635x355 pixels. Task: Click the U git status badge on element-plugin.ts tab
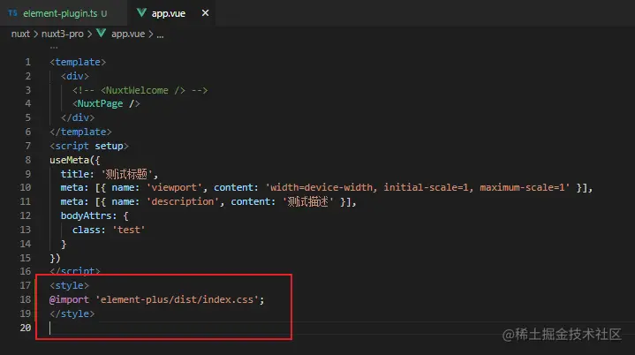(104, 13)
